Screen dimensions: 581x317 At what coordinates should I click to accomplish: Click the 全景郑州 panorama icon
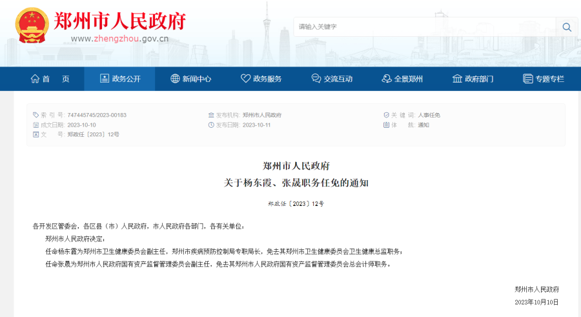(387, 79)
